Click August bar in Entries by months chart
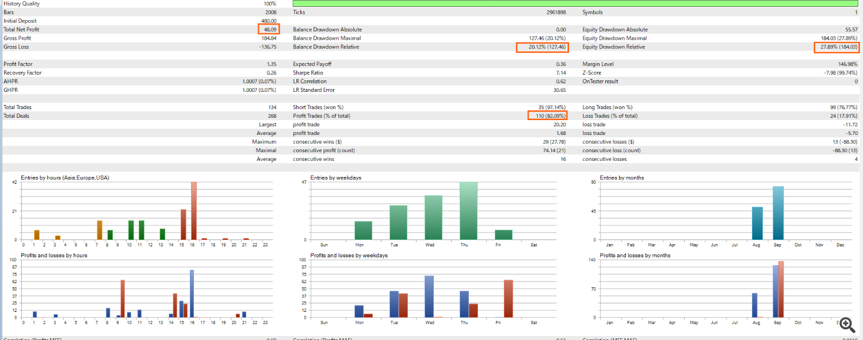 coord(757,223)
